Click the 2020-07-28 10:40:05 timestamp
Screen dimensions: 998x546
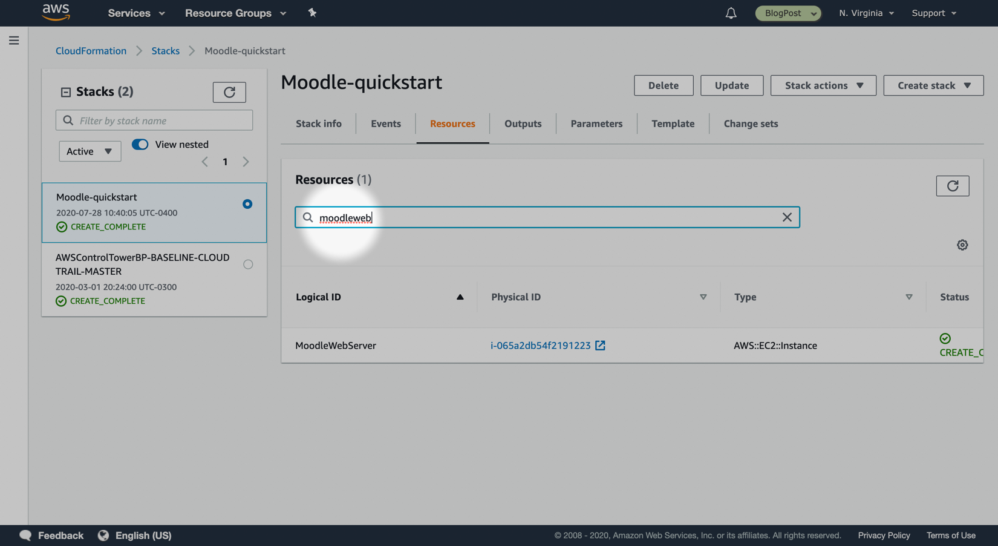tap(117, 213)
